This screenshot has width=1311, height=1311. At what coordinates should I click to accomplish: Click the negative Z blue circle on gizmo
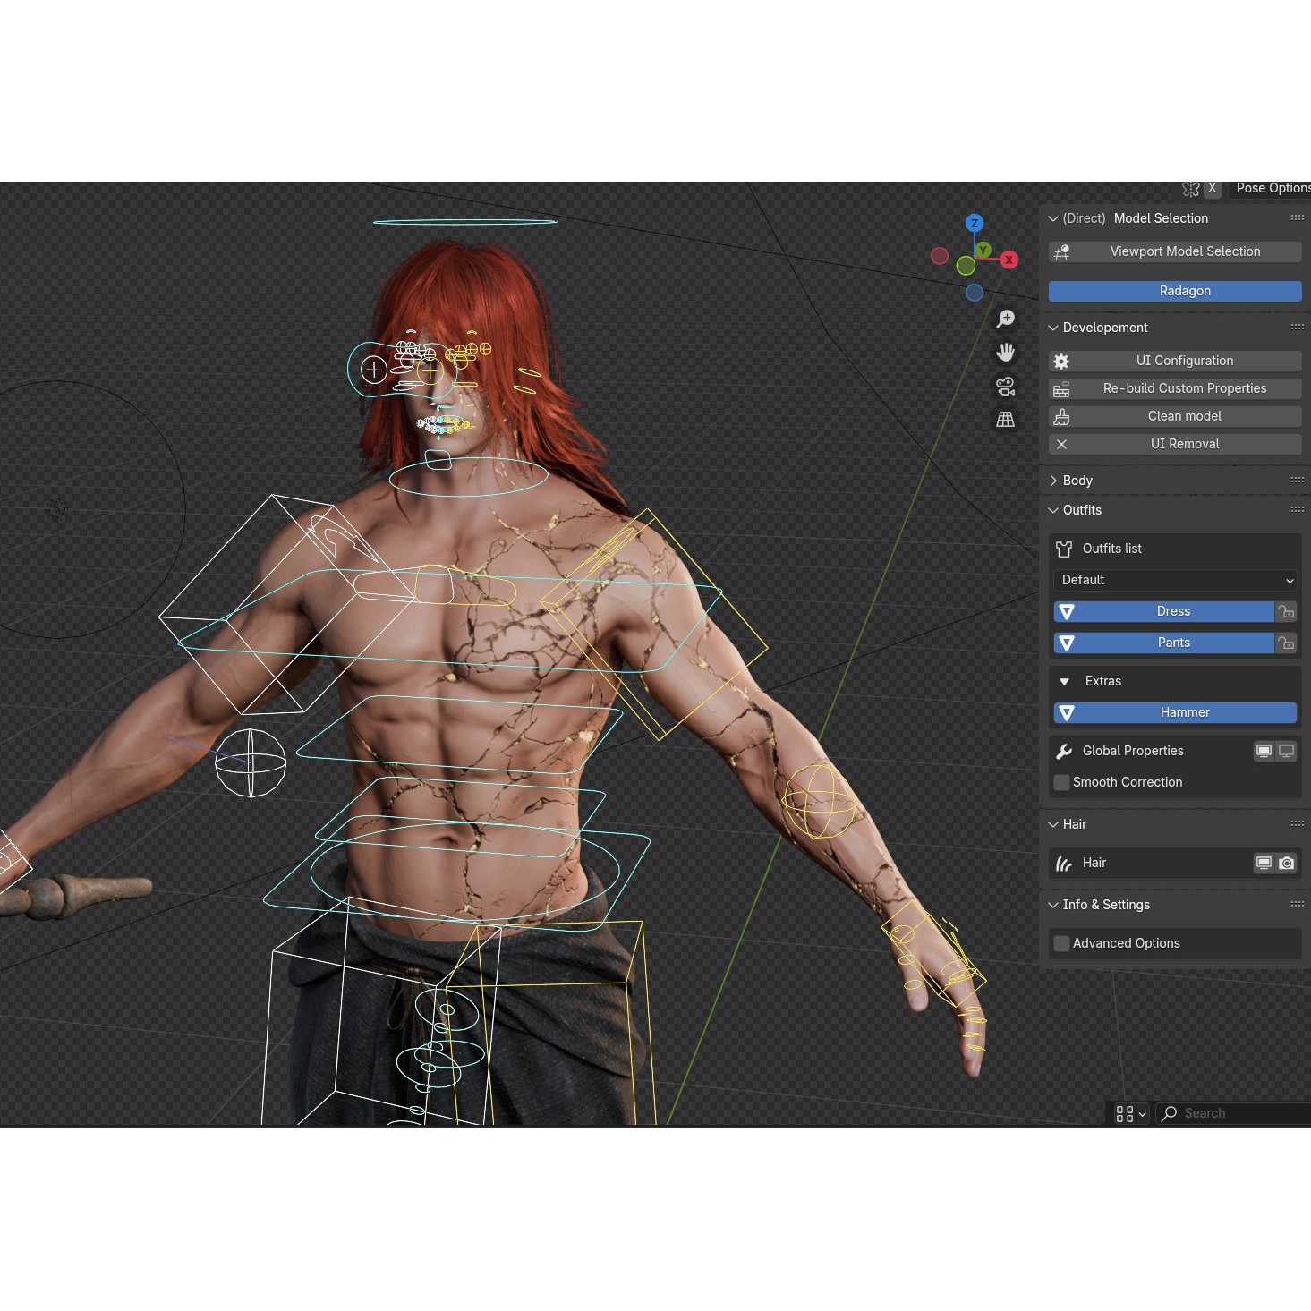tap(975, 292)
